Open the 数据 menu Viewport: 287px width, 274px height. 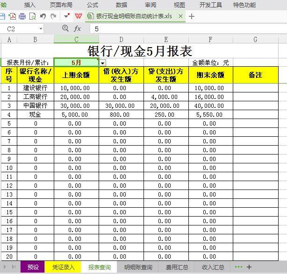tap(122, 5)
